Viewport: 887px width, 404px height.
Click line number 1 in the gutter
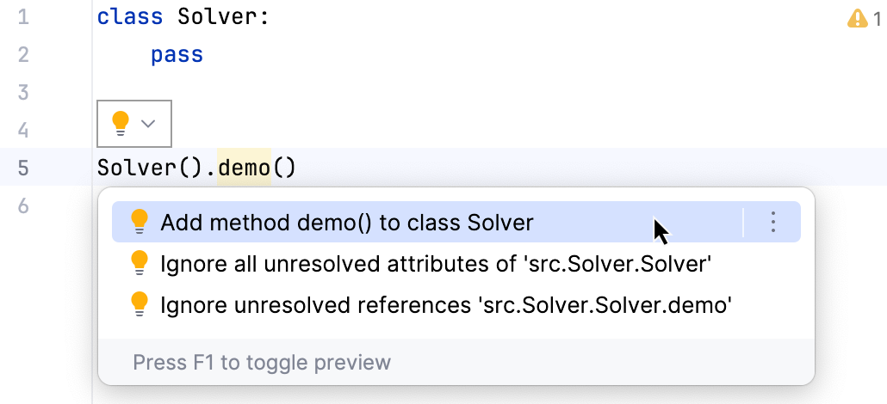tap(23, 17)
